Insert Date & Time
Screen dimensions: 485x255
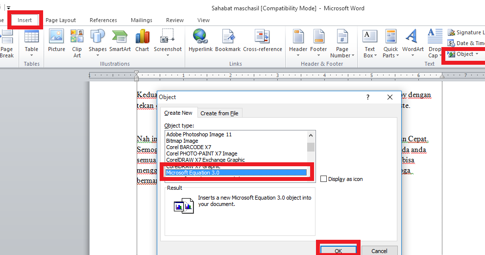tap(466, 43)
